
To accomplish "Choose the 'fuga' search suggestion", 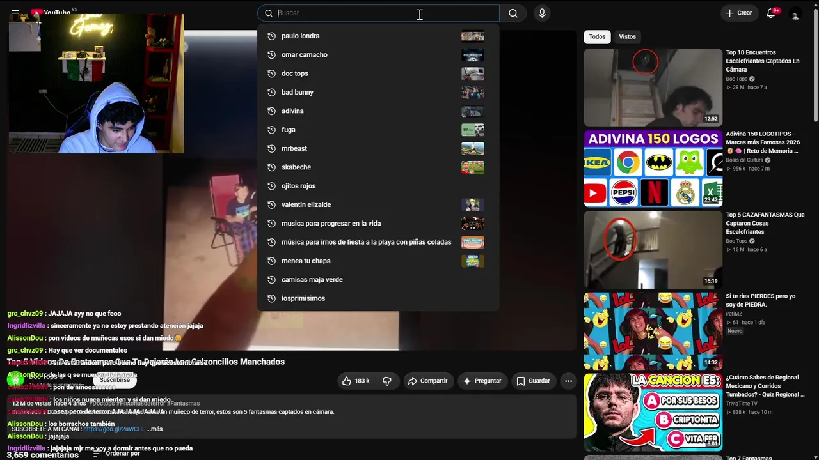I will [378, 130].
